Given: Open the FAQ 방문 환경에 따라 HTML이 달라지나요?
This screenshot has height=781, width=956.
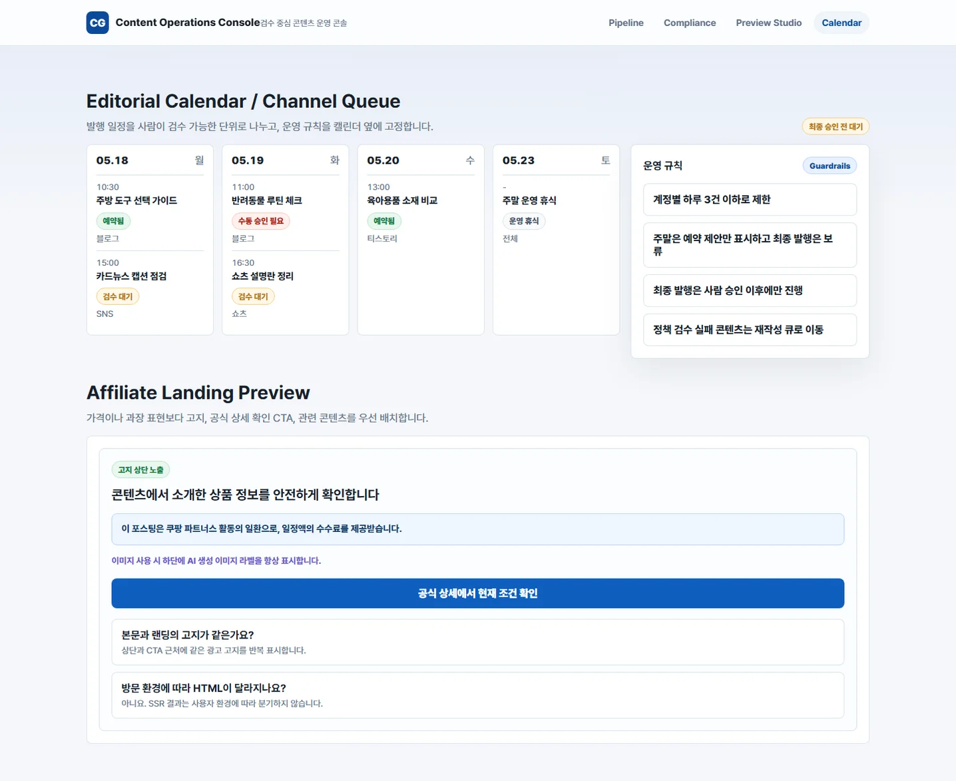Looking at the screenshot, I should [x=477, y=696].
